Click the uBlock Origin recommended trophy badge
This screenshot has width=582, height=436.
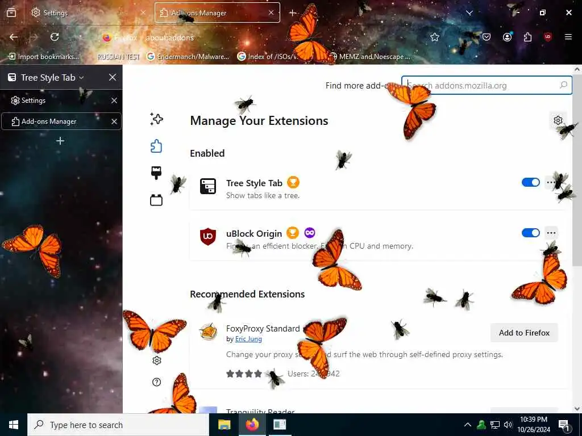click(293, 233)
